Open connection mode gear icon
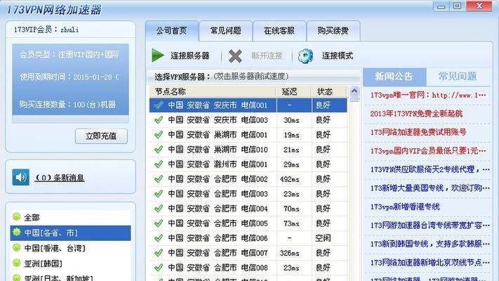Viewport: 499px width, 281px height. coord(305,55)
